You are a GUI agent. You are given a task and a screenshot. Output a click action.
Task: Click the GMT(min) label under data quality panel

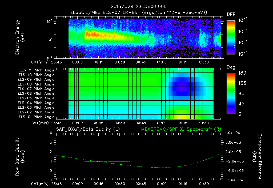pos(40,184)
